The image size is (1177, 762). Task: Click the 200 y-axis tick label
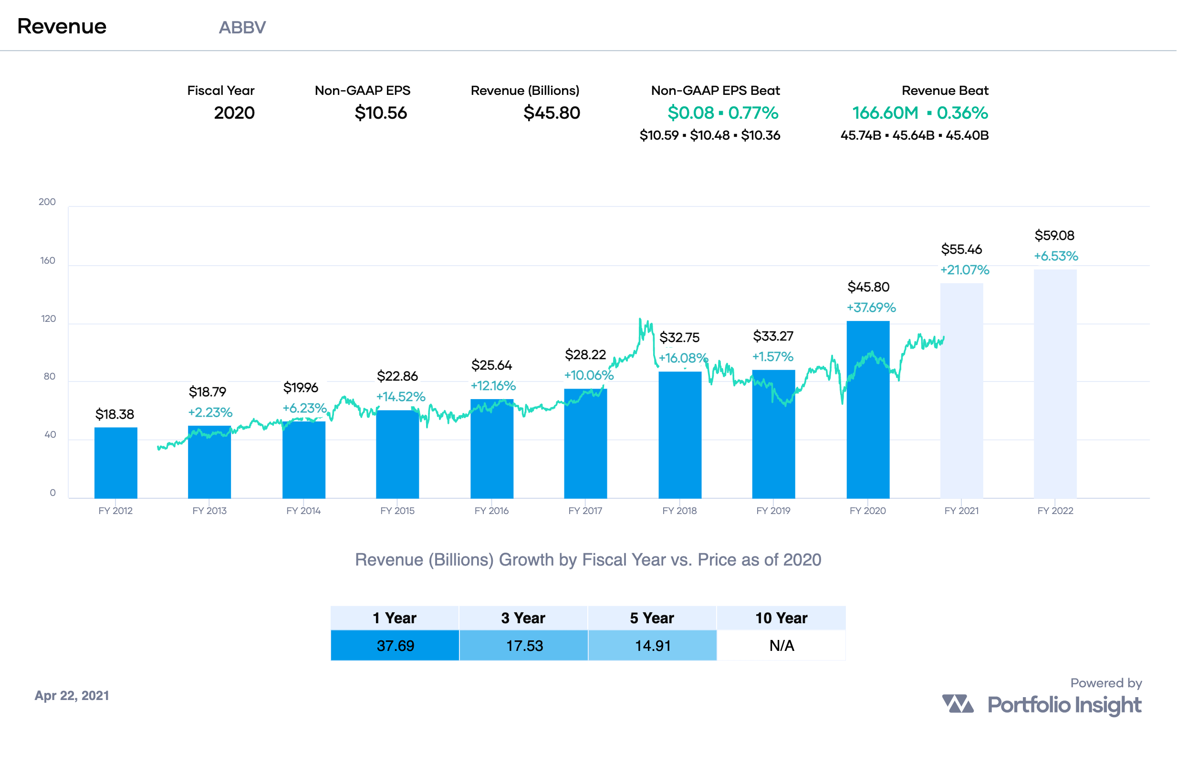point(47,202)
